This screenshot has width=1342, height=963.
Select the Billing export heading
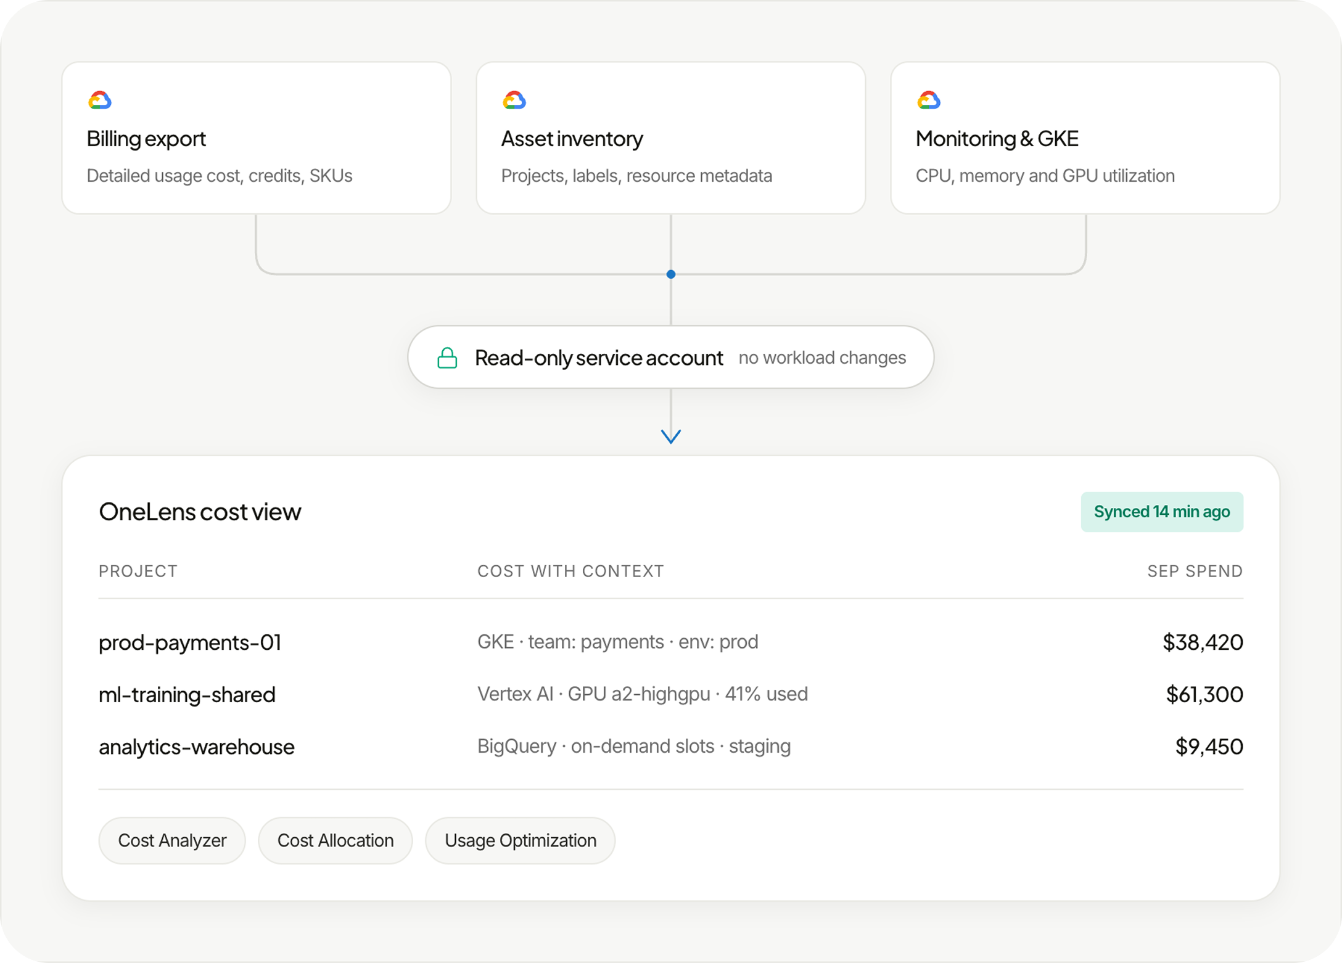(x=146, y=139)
